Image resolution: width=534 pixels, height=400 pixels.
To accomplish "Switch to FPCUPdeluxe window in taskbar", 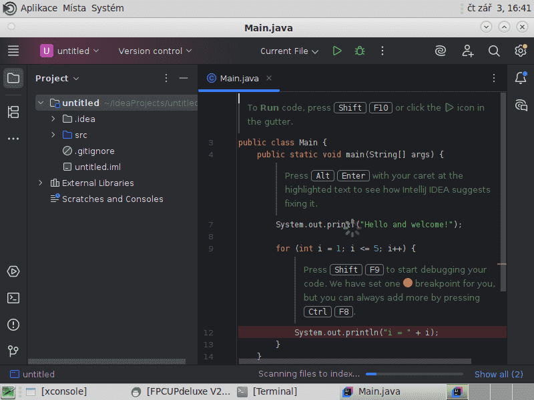I will [181, 391].
